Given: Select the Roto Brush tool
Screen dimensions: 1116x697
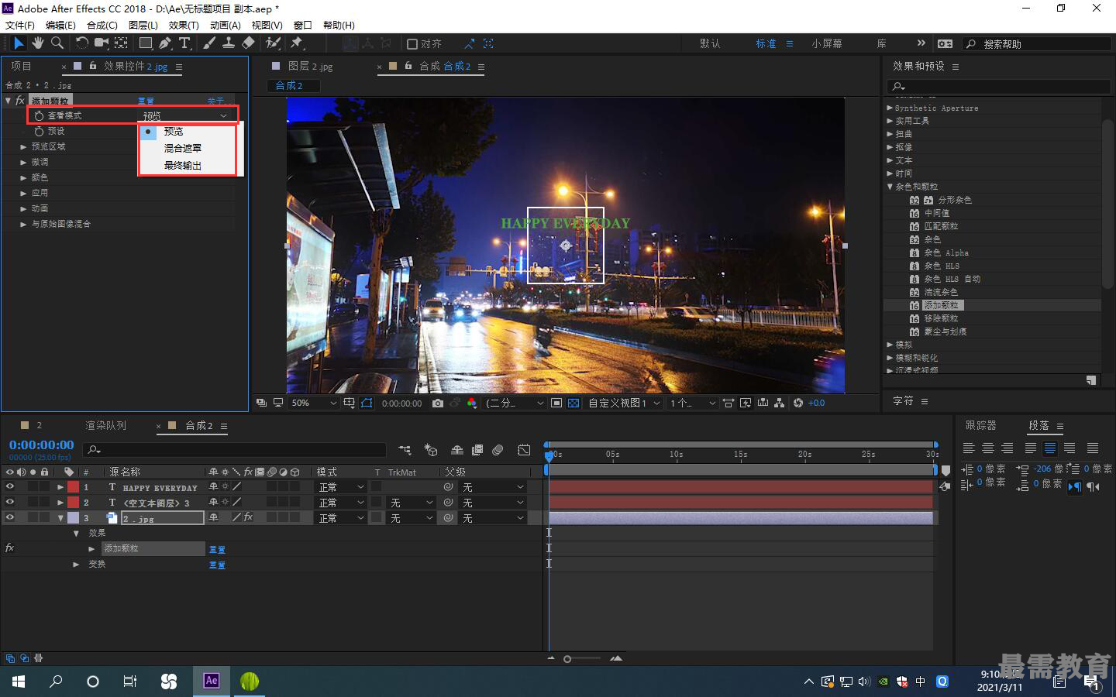Looking at the screenshot, I should [x=273, y=43].
